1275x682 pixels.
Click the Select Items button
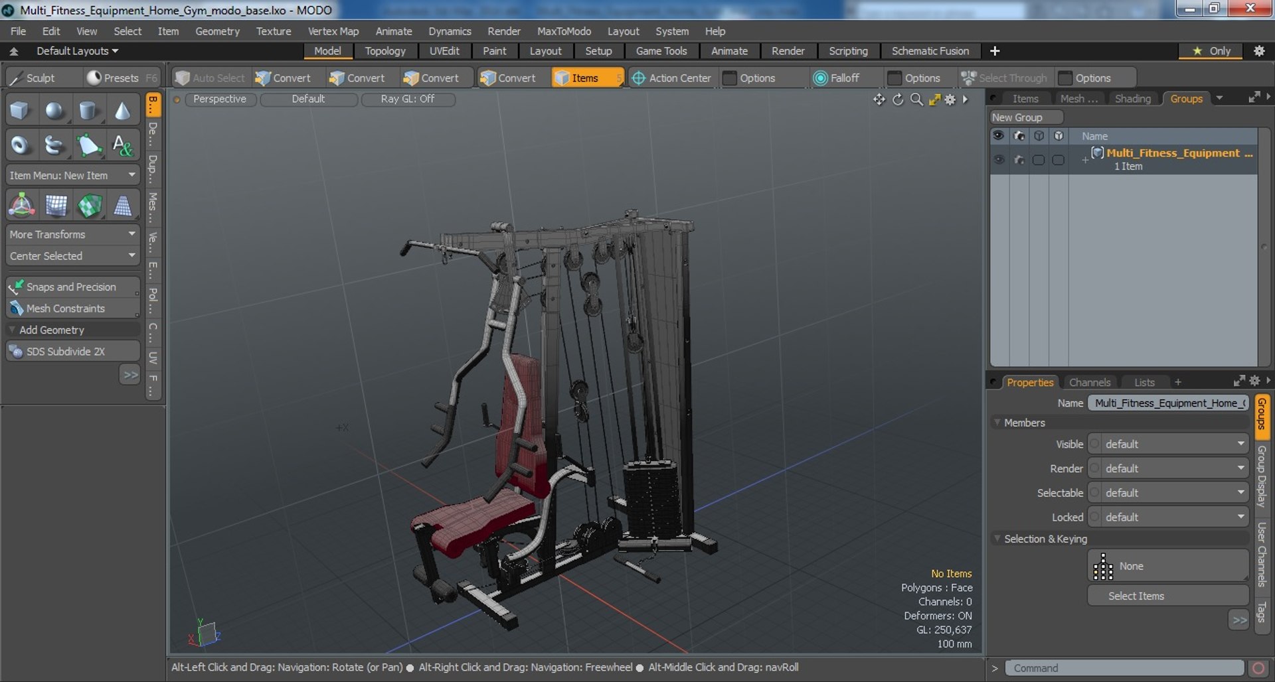(x=1168, y=596)
